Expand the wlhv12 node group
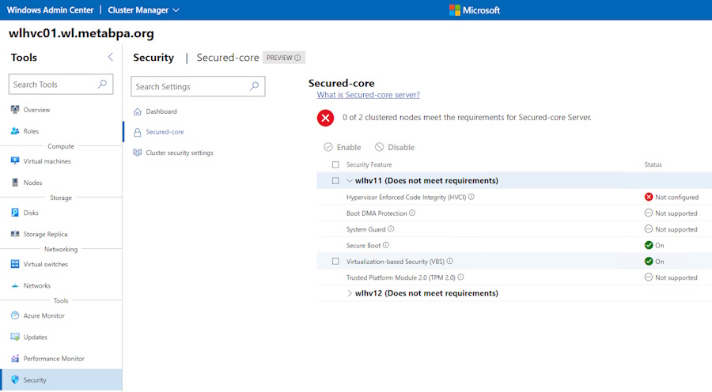This screenshot has width=712, height=392. point(349,293)
